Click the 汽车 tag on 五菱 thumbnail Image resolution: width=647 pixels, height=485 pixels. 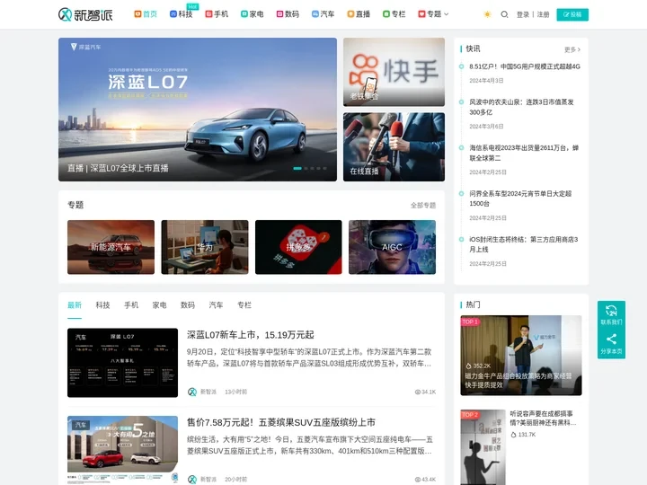click(81, 425)
